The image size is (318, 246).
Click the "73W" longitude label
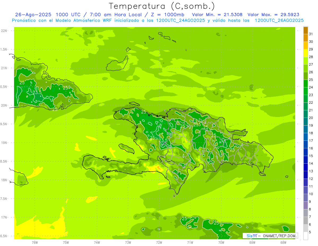(x=128, y=242)
